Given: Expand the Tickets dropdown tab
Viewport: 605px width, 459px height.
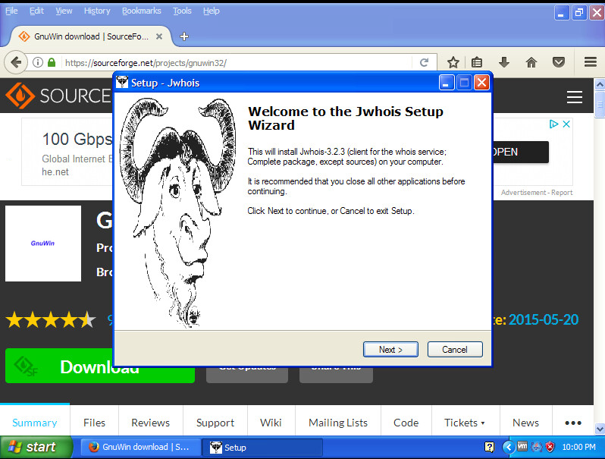Looking at the screenshot, I should [465, 423].
